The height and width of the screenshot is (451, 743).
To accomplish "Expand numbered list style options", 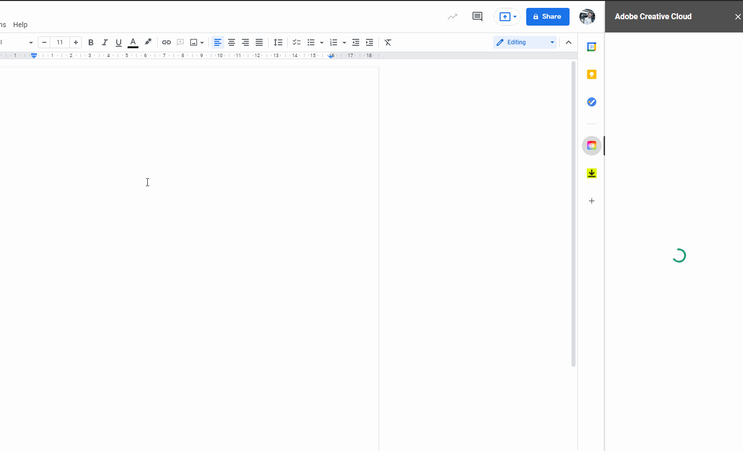I will [x=344, y=42].
